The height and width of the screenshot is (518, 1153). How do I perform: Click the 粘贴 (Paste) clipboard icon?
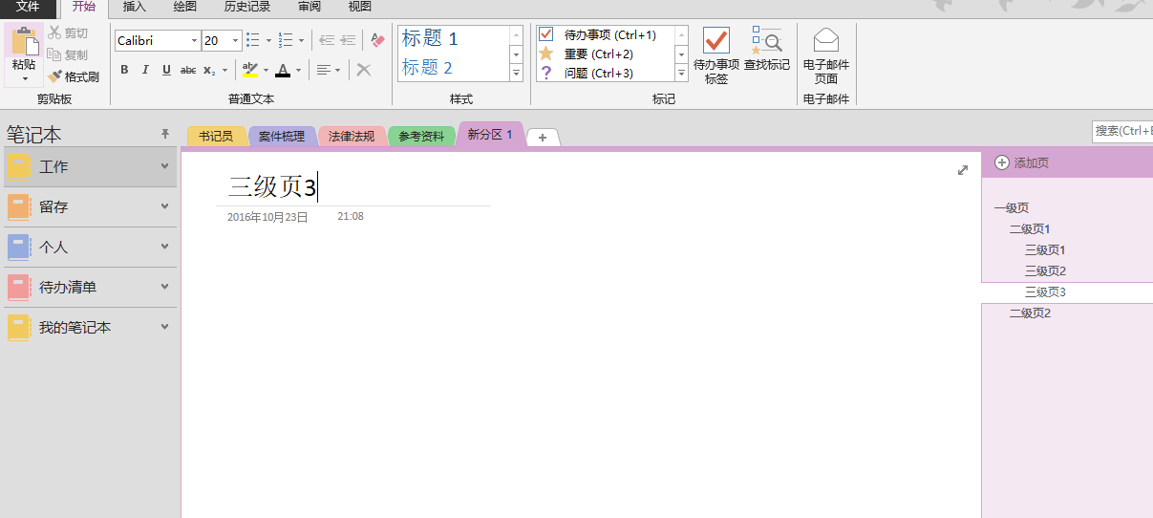point(24,40)
